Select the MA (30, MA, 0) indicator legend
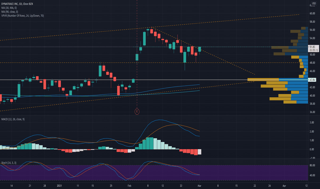Image resolution: width=320 pixels, height=189 pixels. coord(9,8)
